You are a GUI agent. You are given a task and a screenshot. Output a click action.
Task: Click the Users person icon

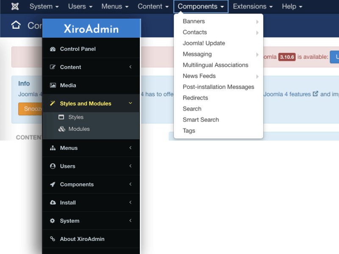[53, 166]
